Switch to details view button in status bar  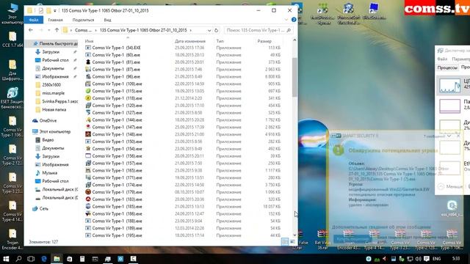[x=285, y=241]
